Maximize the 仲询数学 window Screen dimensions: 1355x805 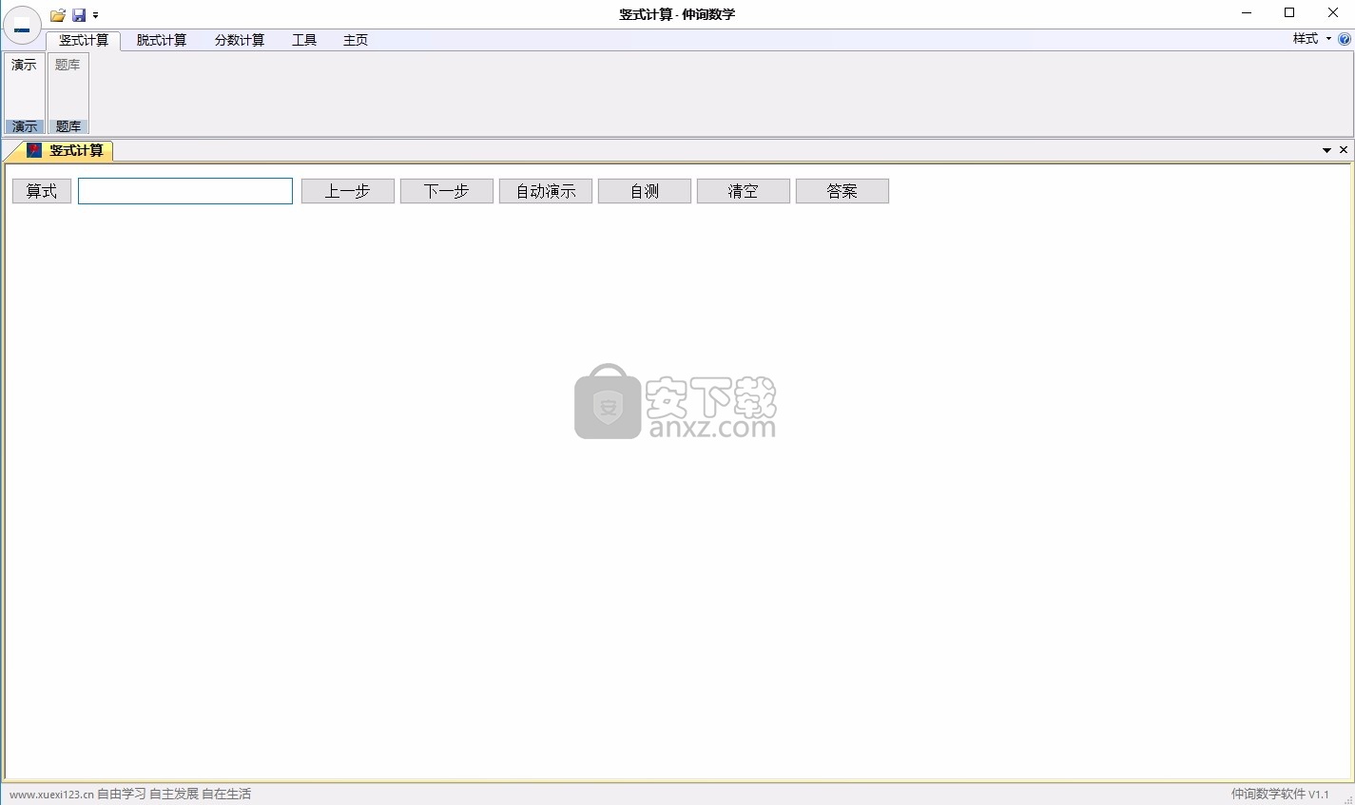[x=1289, y=13]
